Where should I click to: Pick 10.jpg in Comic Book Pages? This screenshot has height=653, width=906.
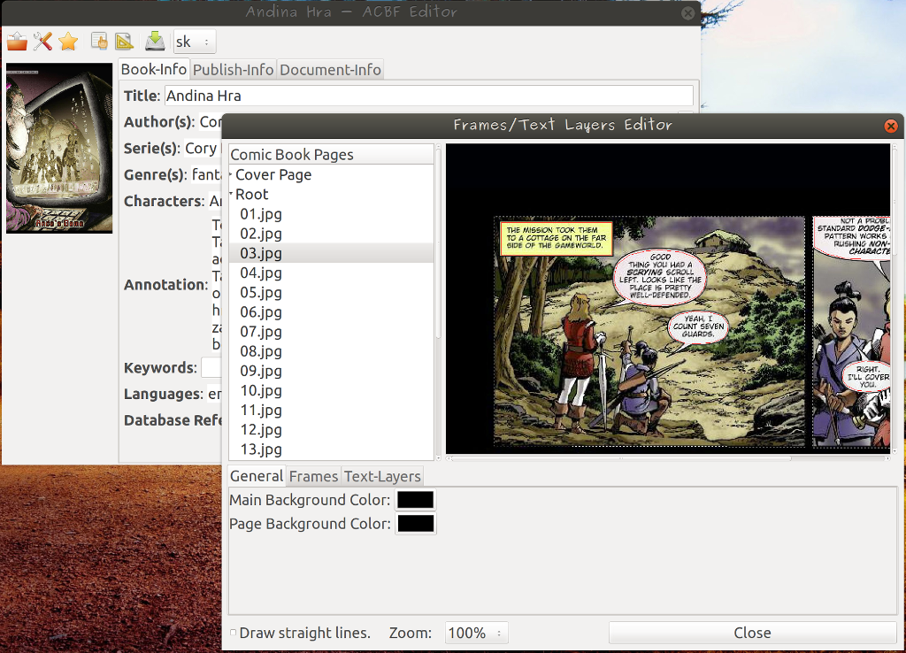tap(261, 390)
